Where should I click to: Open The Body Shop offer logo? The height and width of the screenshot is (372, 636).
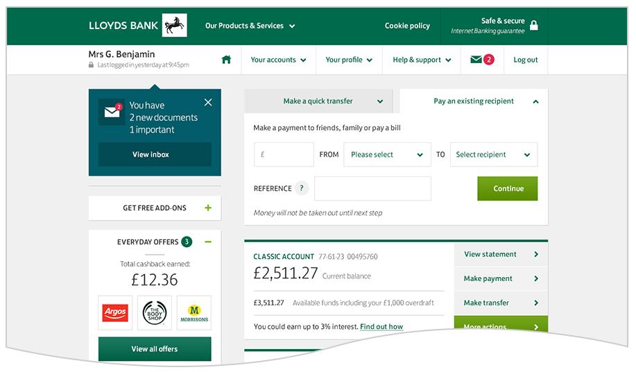155,313
